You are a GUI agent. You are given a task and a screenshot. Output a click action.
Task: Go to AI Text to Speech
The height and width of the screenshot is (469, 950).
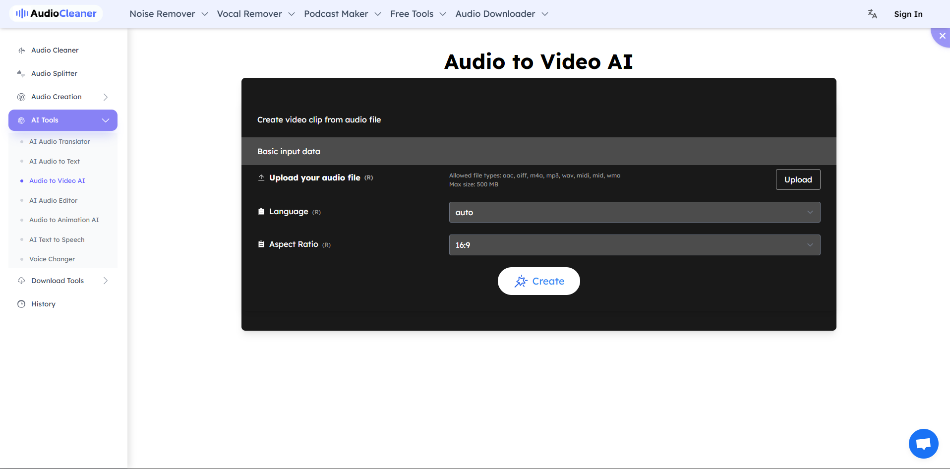(x=57, y=239)
